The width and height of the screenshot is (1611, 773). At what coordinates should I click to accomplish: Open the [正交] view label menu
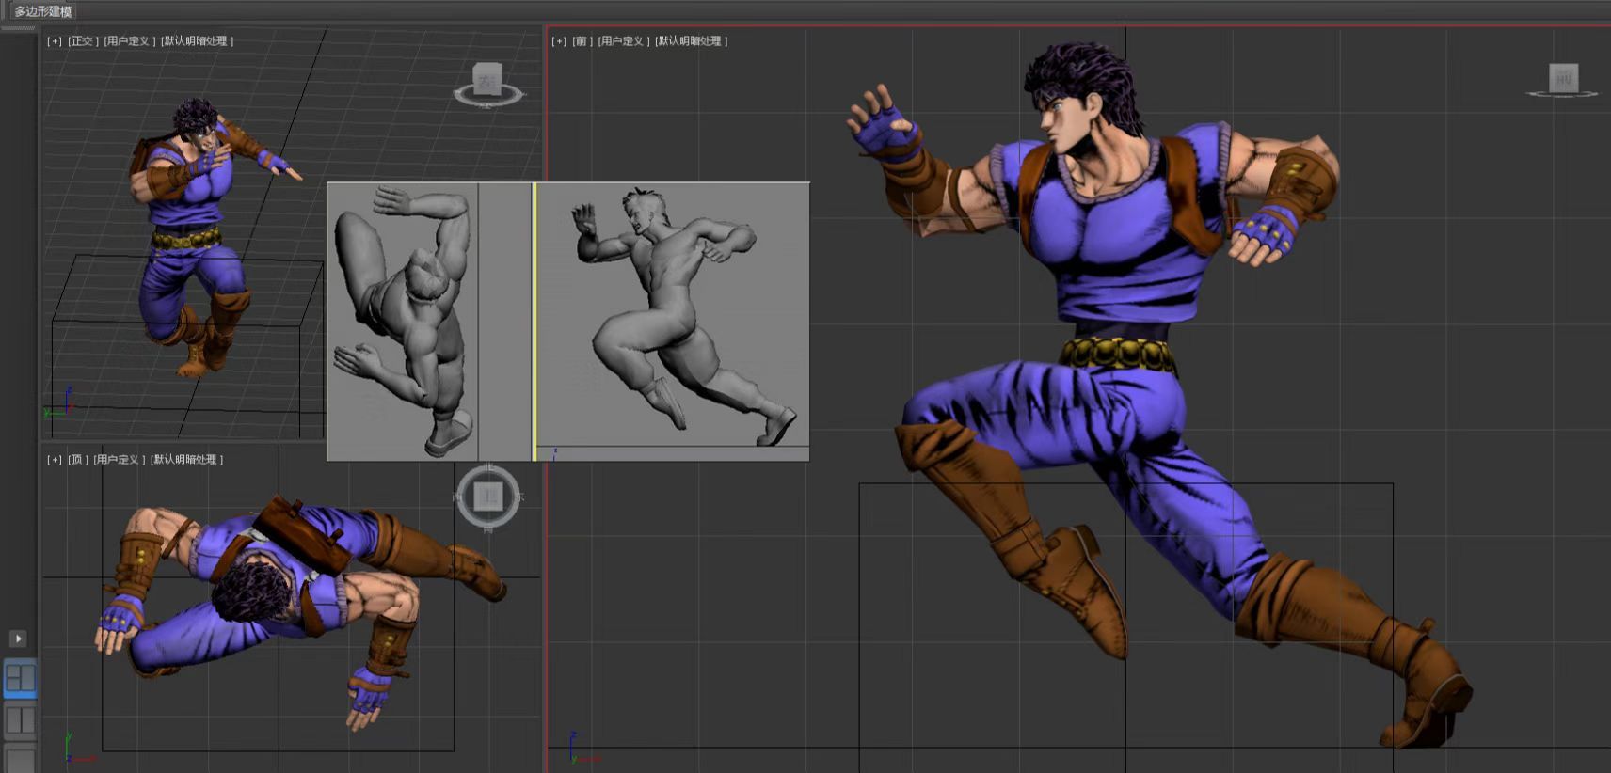coord(83,41)
